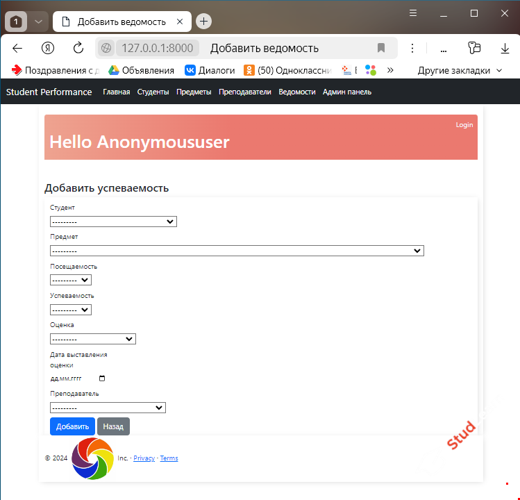Click the bookmark icon numbered third-party site after Одноклассники

click(349, 70)
